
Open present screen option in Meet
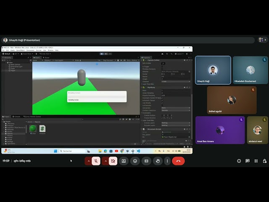tap(124, 161)
